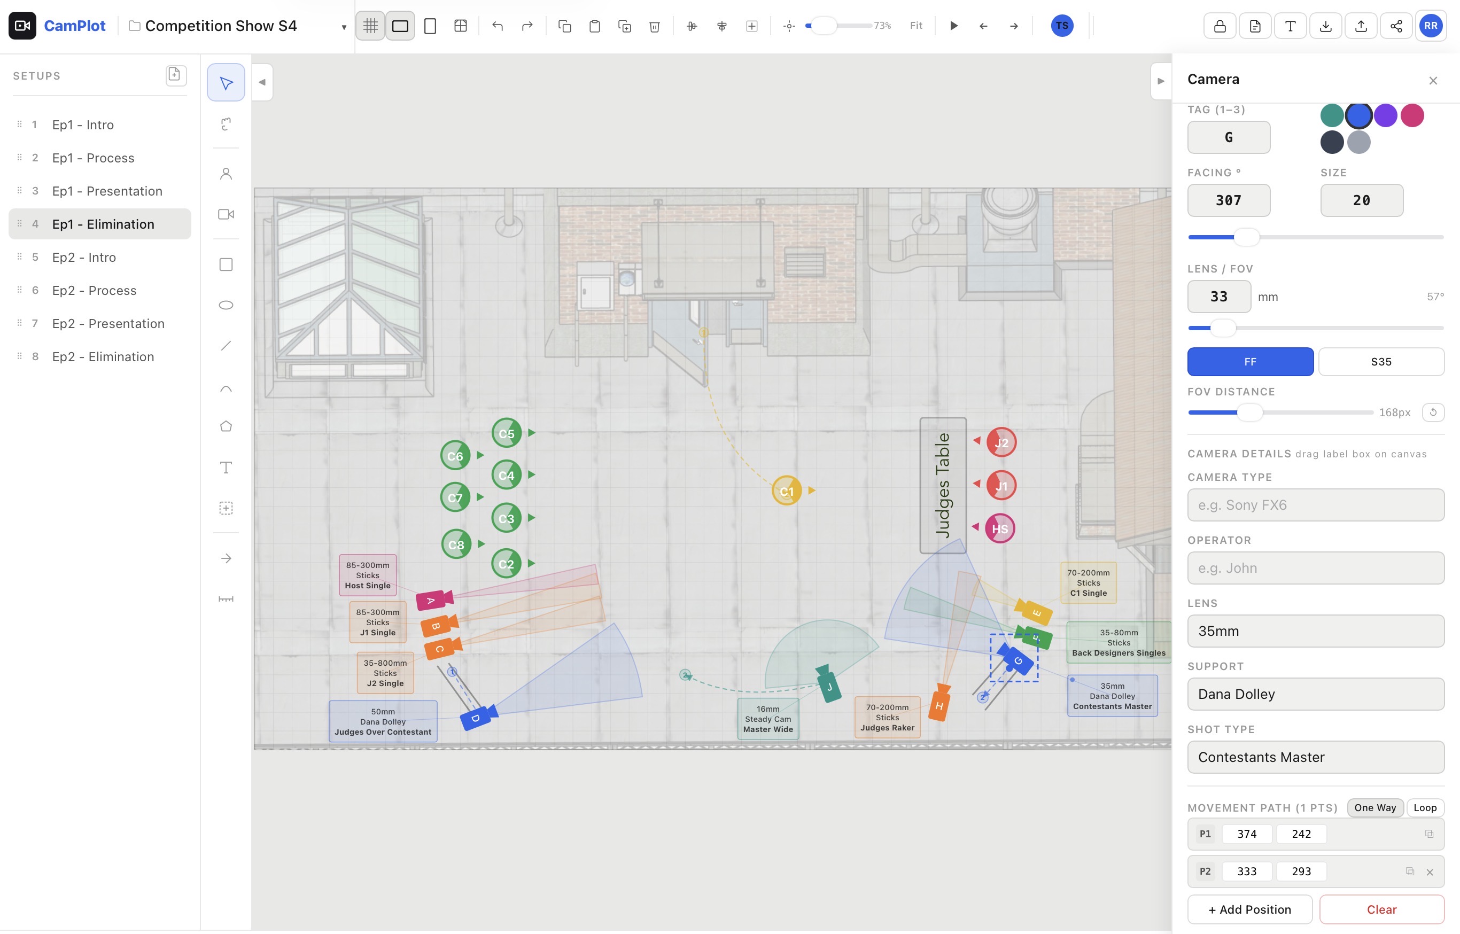Switch to the Ep2 - Elimination setup
This screenshot has height=934, width=1460.
tap(103, 356)
